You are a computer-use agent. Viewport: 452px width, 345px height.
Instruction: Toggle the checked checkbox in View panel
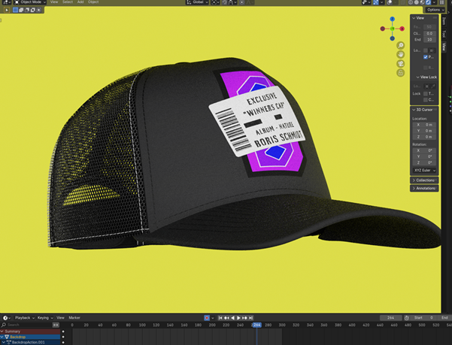click(x=426, y=57)
